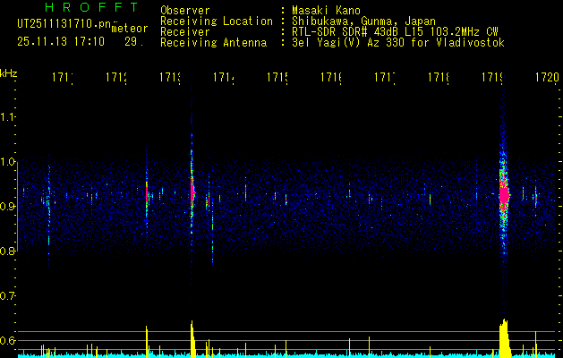
Task: Click the word meteor under the file name
Action: (x=130, y=29)
